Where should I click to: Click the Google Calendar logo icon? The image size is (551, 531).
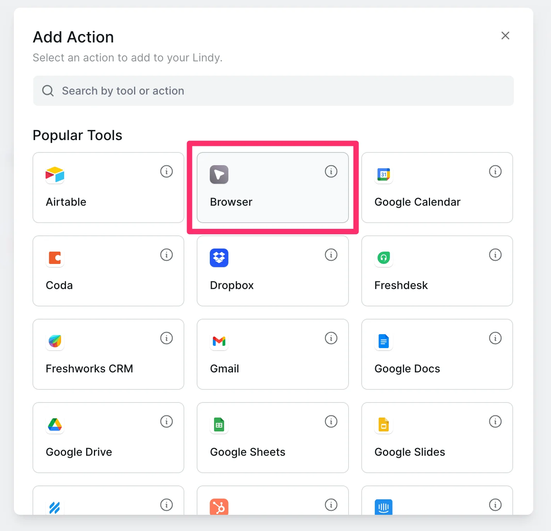[x=384, y=174]
